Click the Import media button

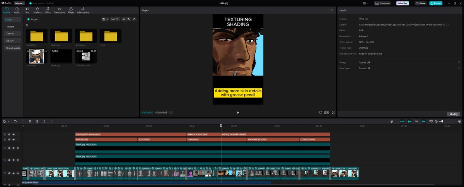[33, 19]
